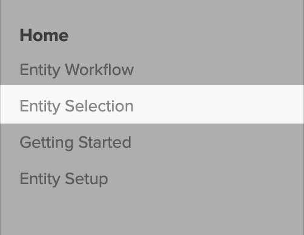Click the bold Home heading

[44, 36]
